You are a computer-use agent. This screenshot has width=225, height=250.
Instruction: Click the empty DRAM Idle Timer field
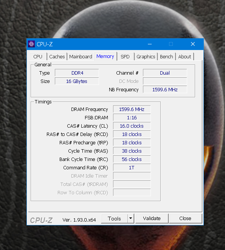132,176
